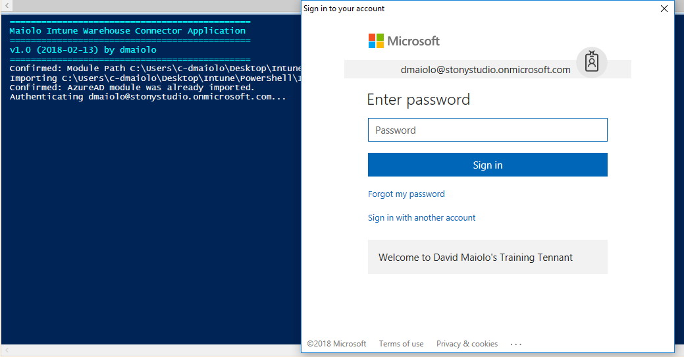
Task: Click the Enter password heading
Action: tap(418, 99)
